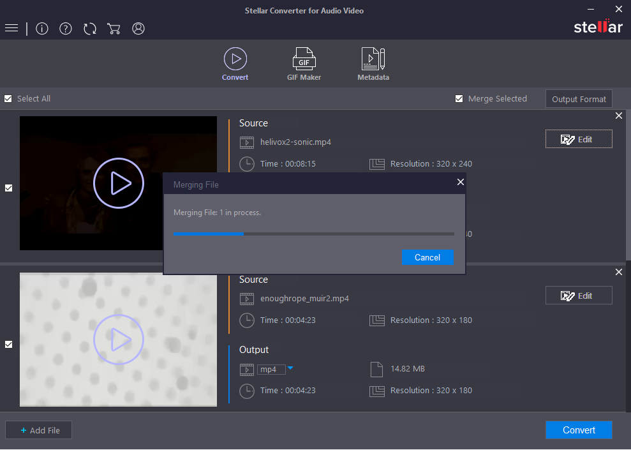The image size is (631, 450).
Task: Click the output film icon beside mp4
Action: click(x=247, y=370)
